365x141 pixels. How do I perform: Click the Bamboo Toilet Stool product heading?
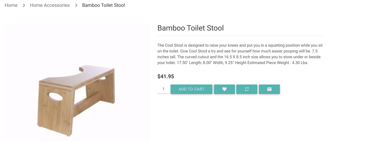[x=191, y=28]
